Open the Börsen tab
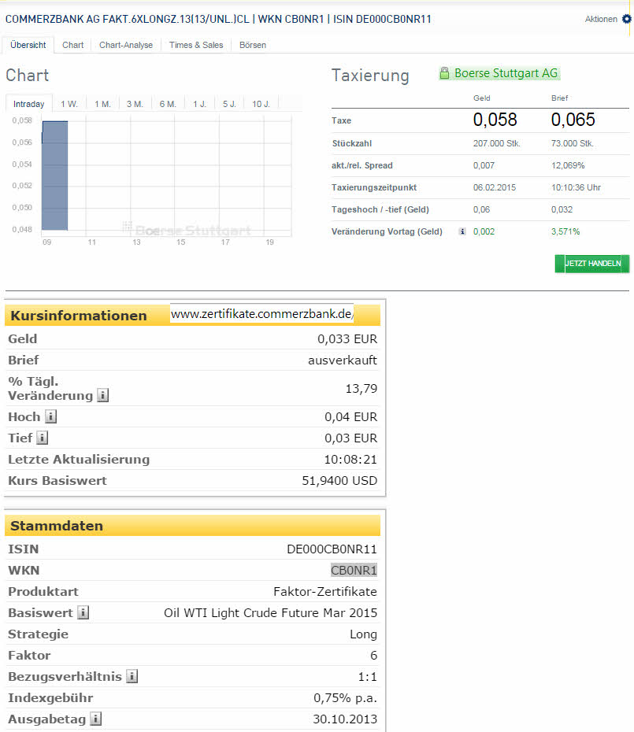The image size is (634, 732). click(253, 45)
